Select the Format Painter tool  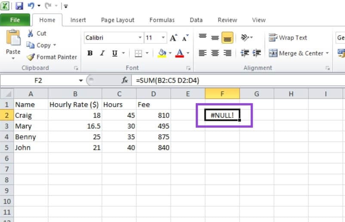pos(52,57)
